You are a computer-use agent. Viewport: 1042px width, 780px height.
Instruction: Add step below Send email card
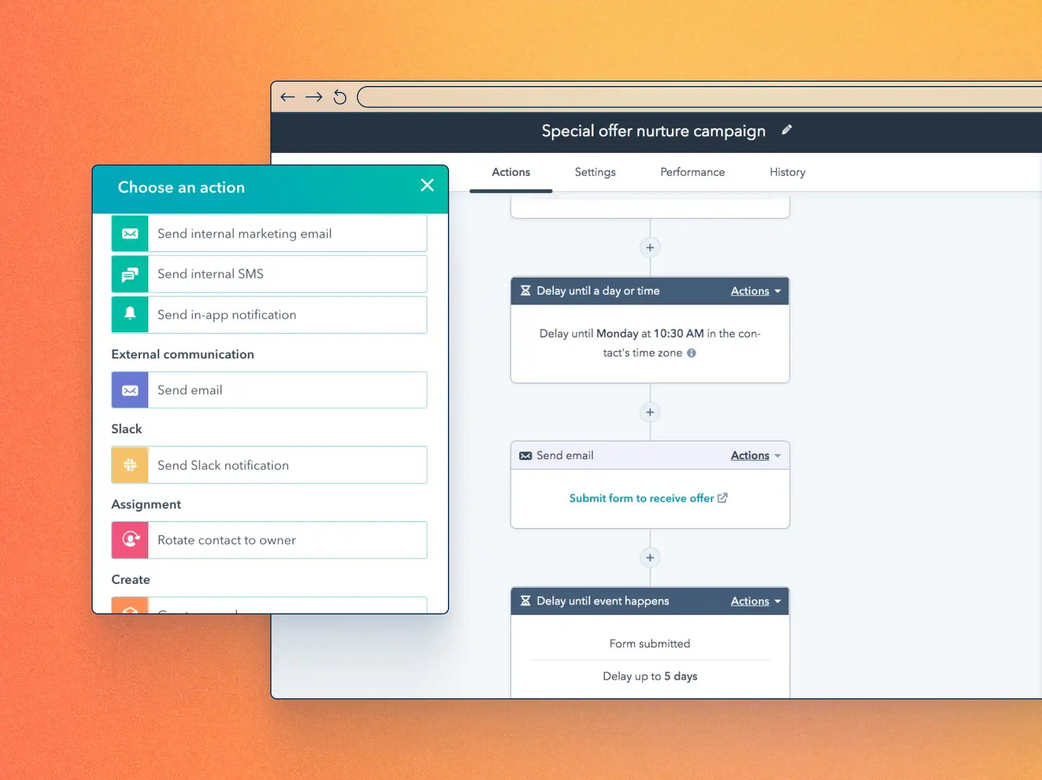coord(650,558)
